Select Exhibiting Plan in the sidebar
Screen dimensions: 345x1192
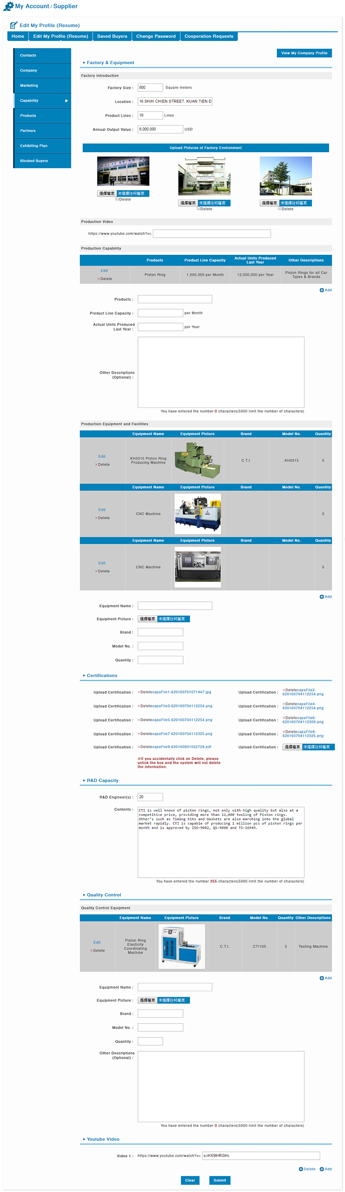(x=42, y=146)
